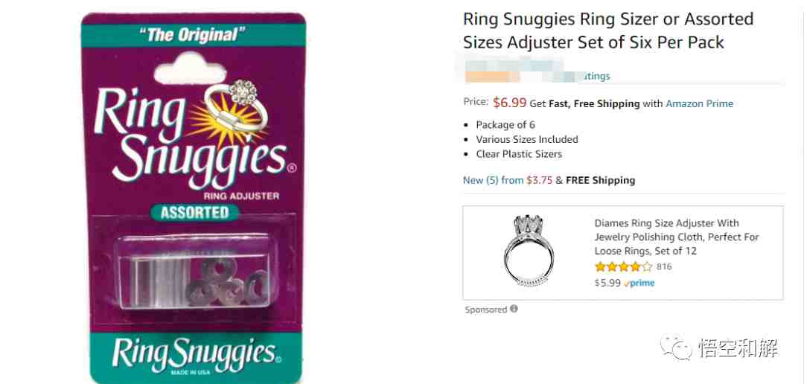Open the Diames ring adjuster thumbnail

click(x=528, y=250)
